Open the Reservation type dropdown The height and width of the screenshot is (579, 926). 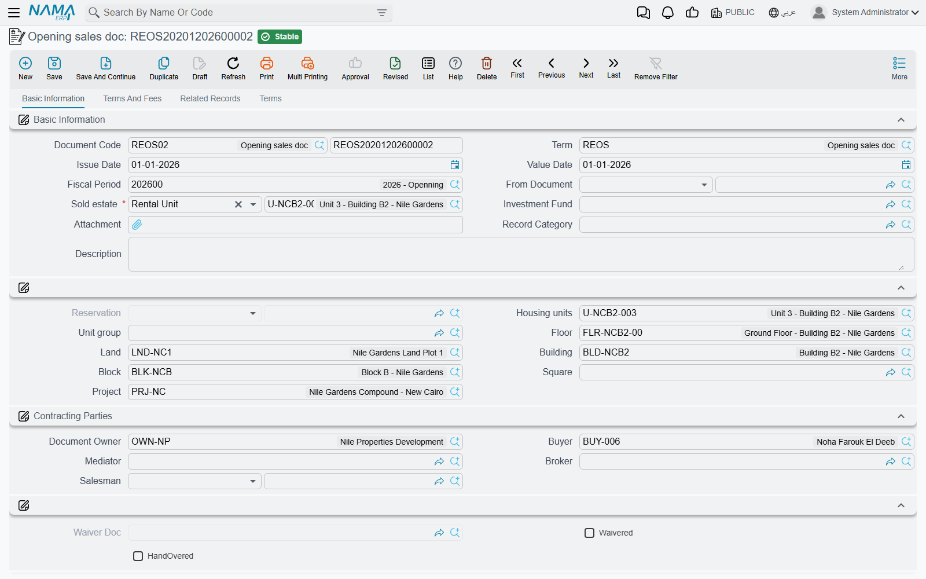pyautogui.click(x=253, y=313)
